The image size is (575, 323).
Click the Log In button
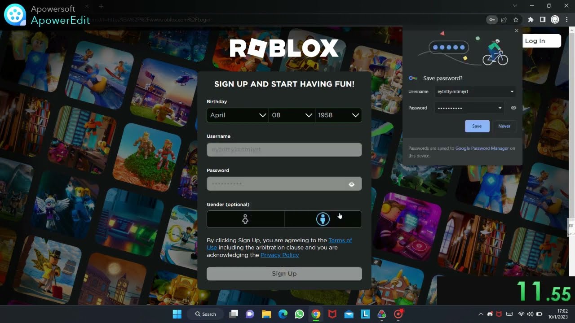(x=541, y=41)
